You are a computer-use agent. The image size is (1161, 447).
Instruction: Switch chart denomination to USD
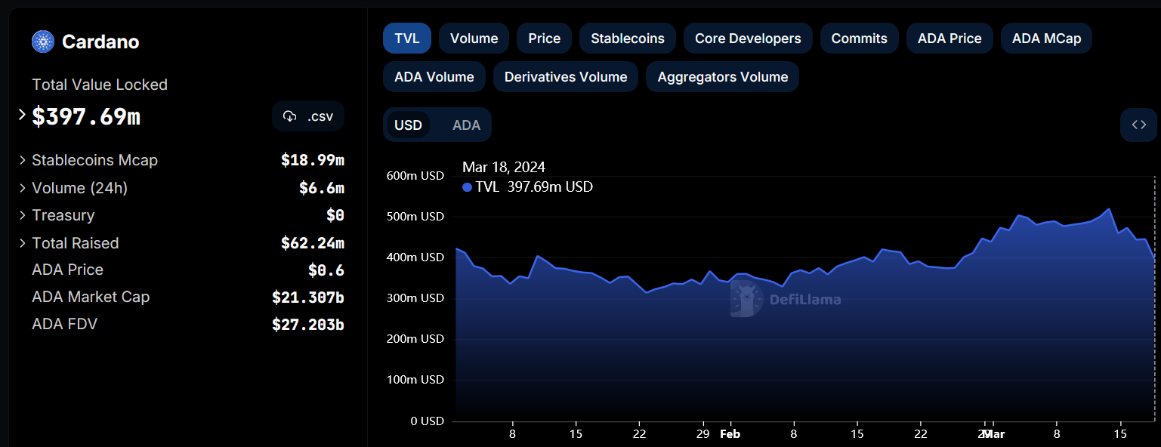click(x=409, y=125)
